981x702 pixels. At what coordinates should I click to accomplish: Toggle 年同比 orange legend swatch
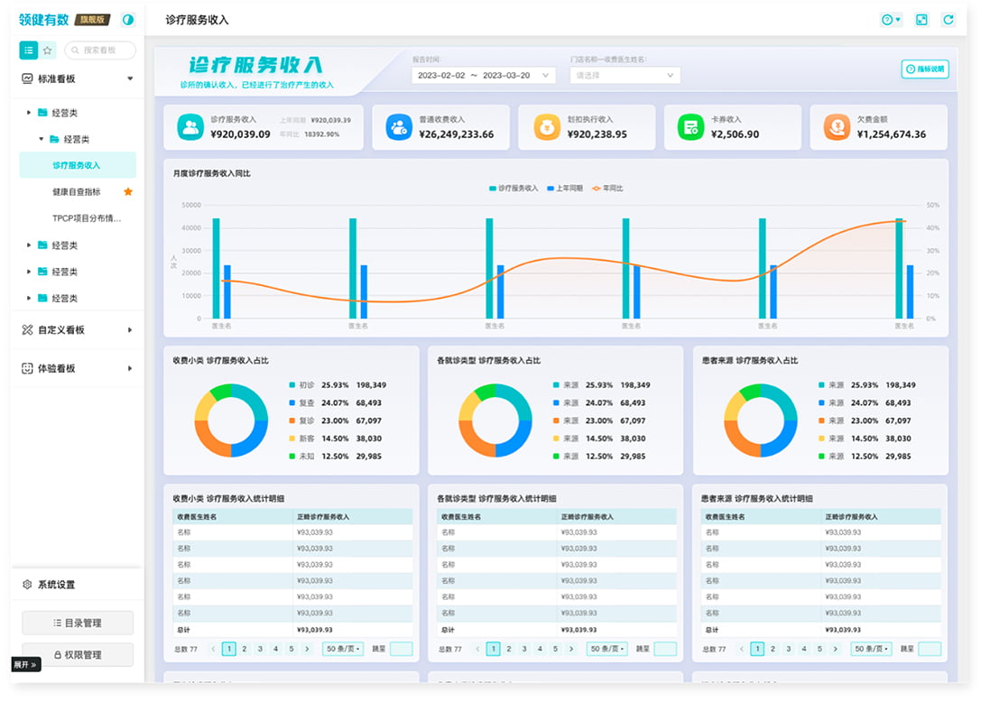tap(597, 189)
